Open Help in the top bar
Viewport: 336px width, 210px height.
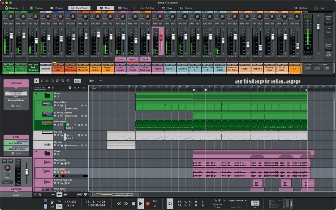(x=319, y=8)
